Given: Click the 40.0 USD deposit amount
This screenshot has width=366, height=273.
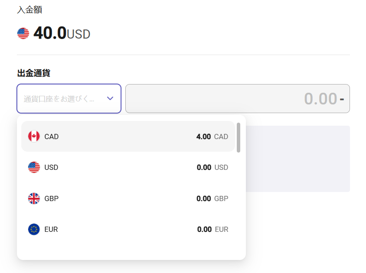Looking at the screenshot, I should [62, 33].
